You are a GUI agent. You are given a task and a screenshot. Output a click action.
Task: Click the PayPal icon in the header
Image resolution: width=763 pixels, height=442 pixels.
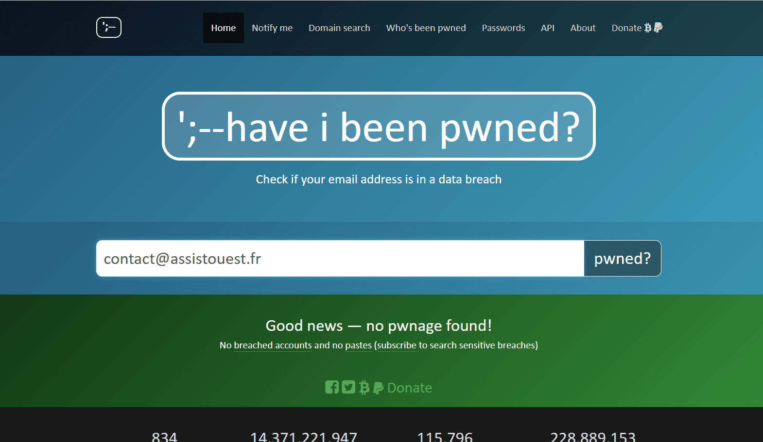tap(658, 28)
